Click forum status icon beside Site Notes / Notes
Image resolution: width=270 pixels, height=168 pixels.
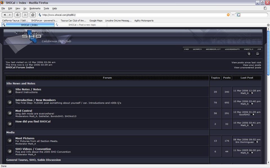pyautogui.click(x=10, y=92)
